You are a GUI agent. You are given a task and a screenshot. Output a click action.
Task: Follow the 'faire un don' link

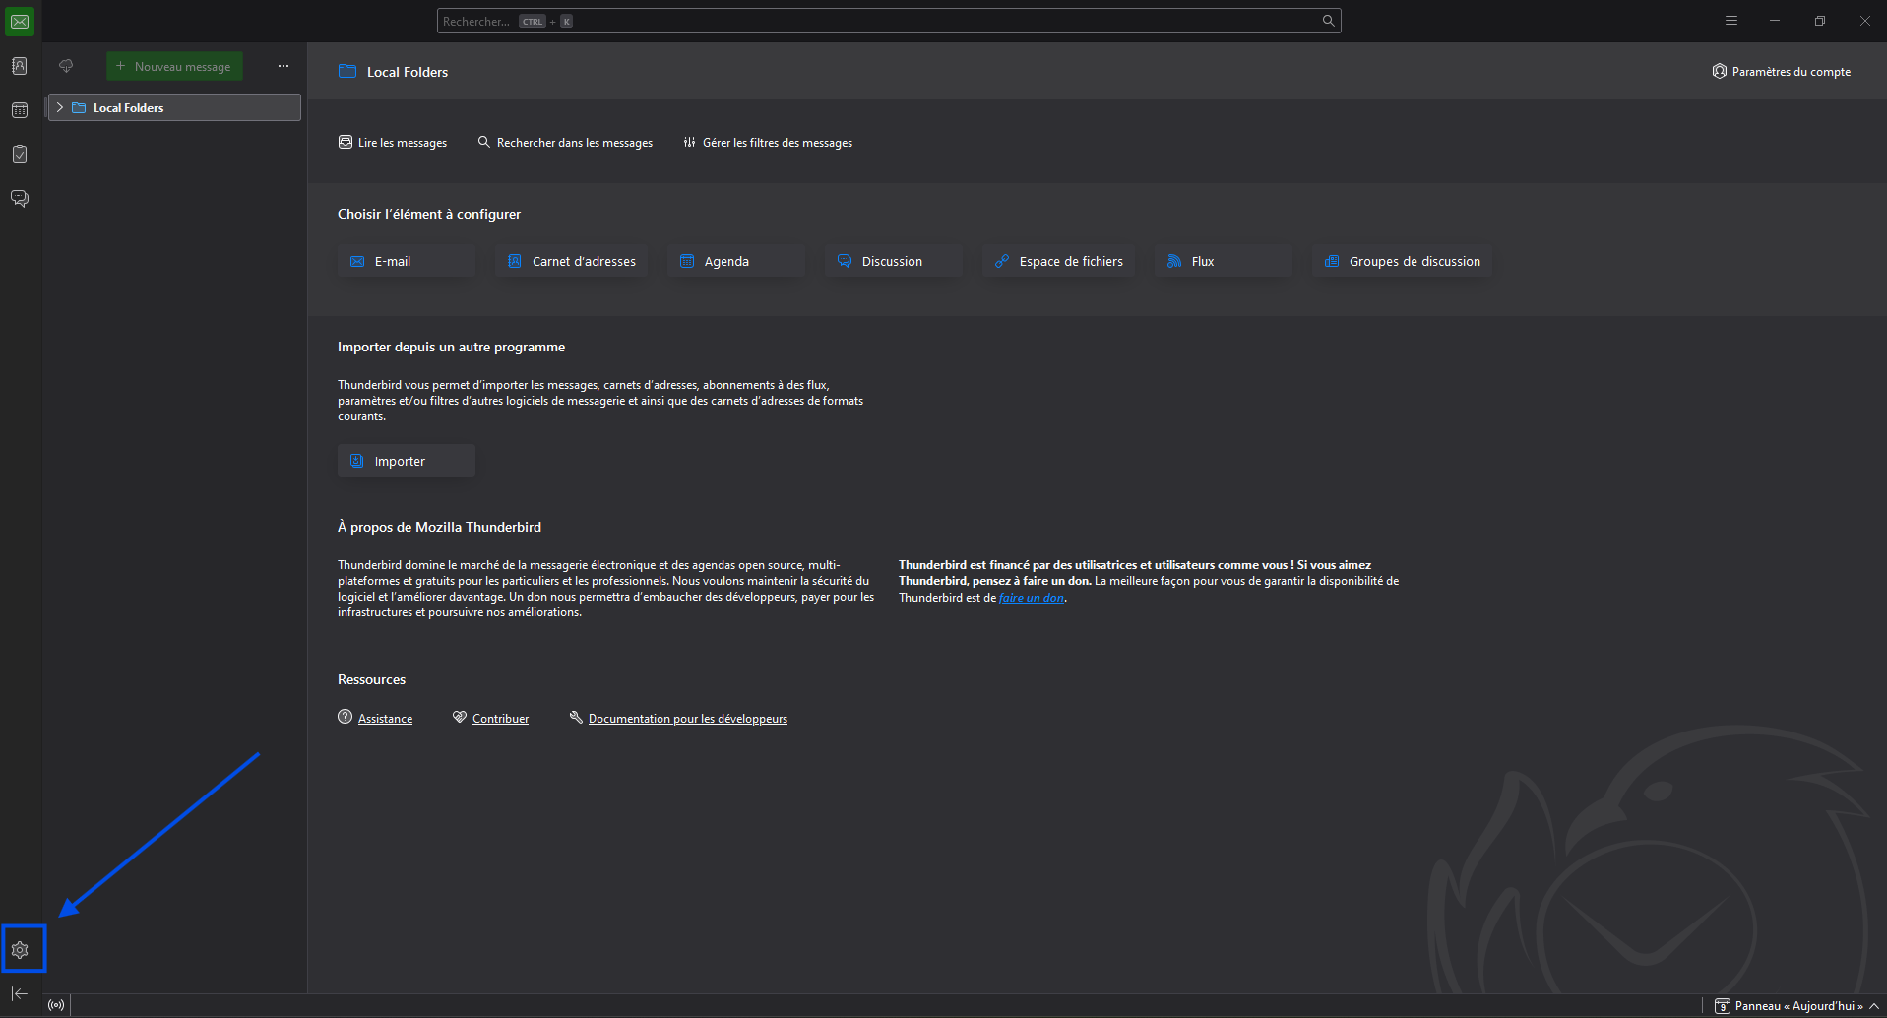pyautogui.click(x=1032, y=598)
